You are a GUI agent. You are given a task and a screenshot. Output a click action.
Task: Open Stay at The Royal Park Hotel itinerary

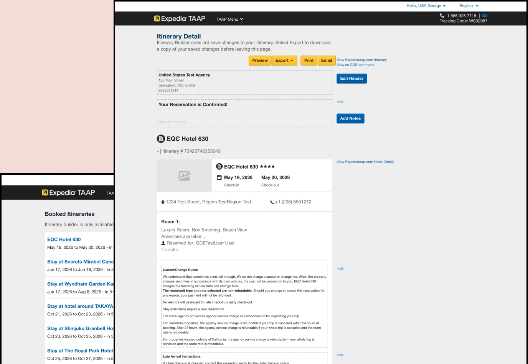pos(80,351)
